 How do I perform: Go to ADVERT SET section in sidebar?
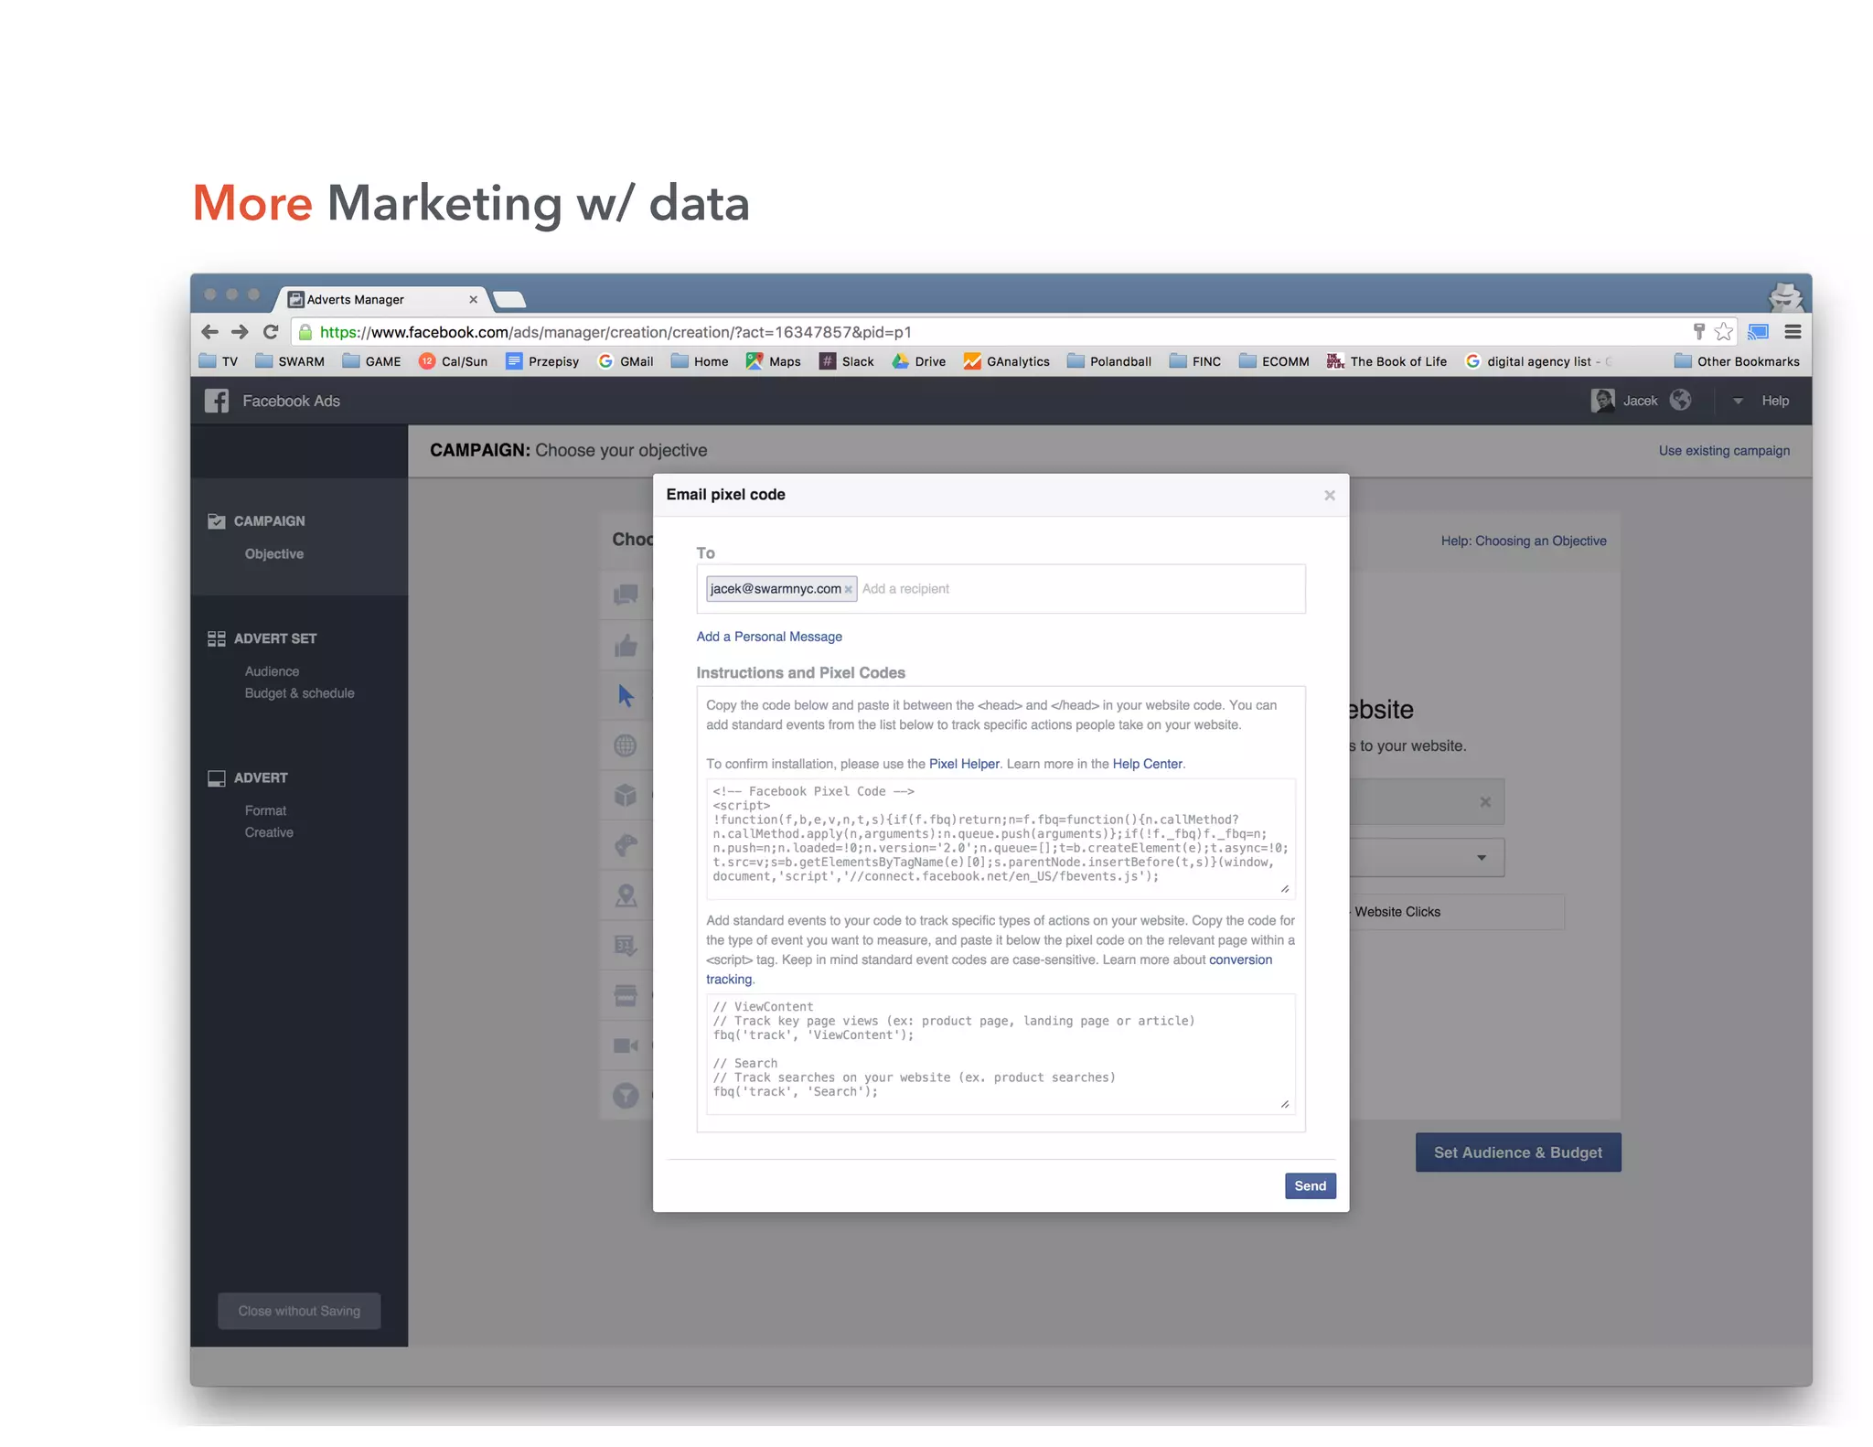[262, 638]
